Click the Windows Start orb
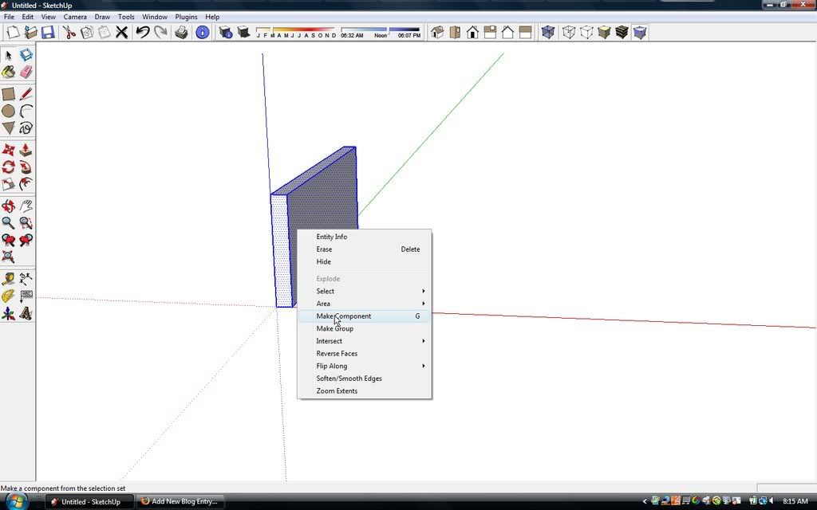The image size is (817, 510). (x=17, y=501)
